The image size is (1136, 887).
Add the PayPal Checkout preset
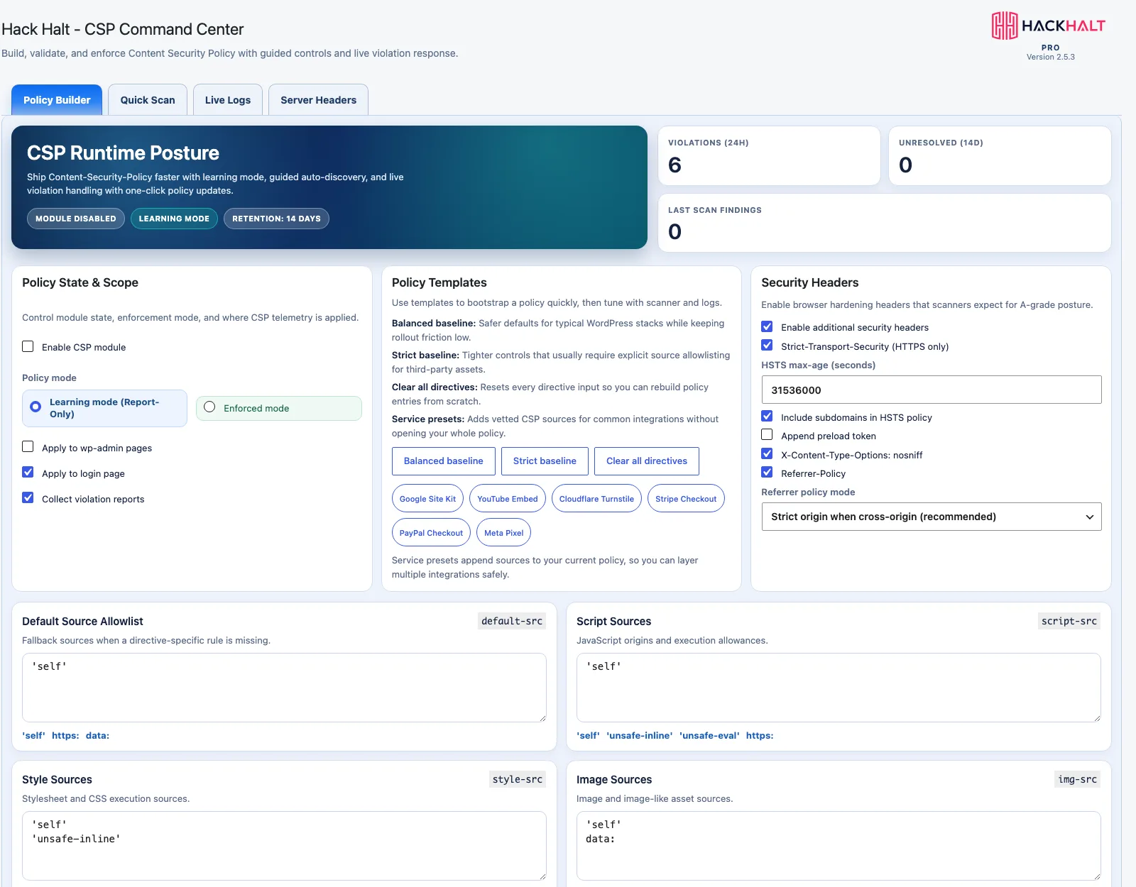(431, 533)
